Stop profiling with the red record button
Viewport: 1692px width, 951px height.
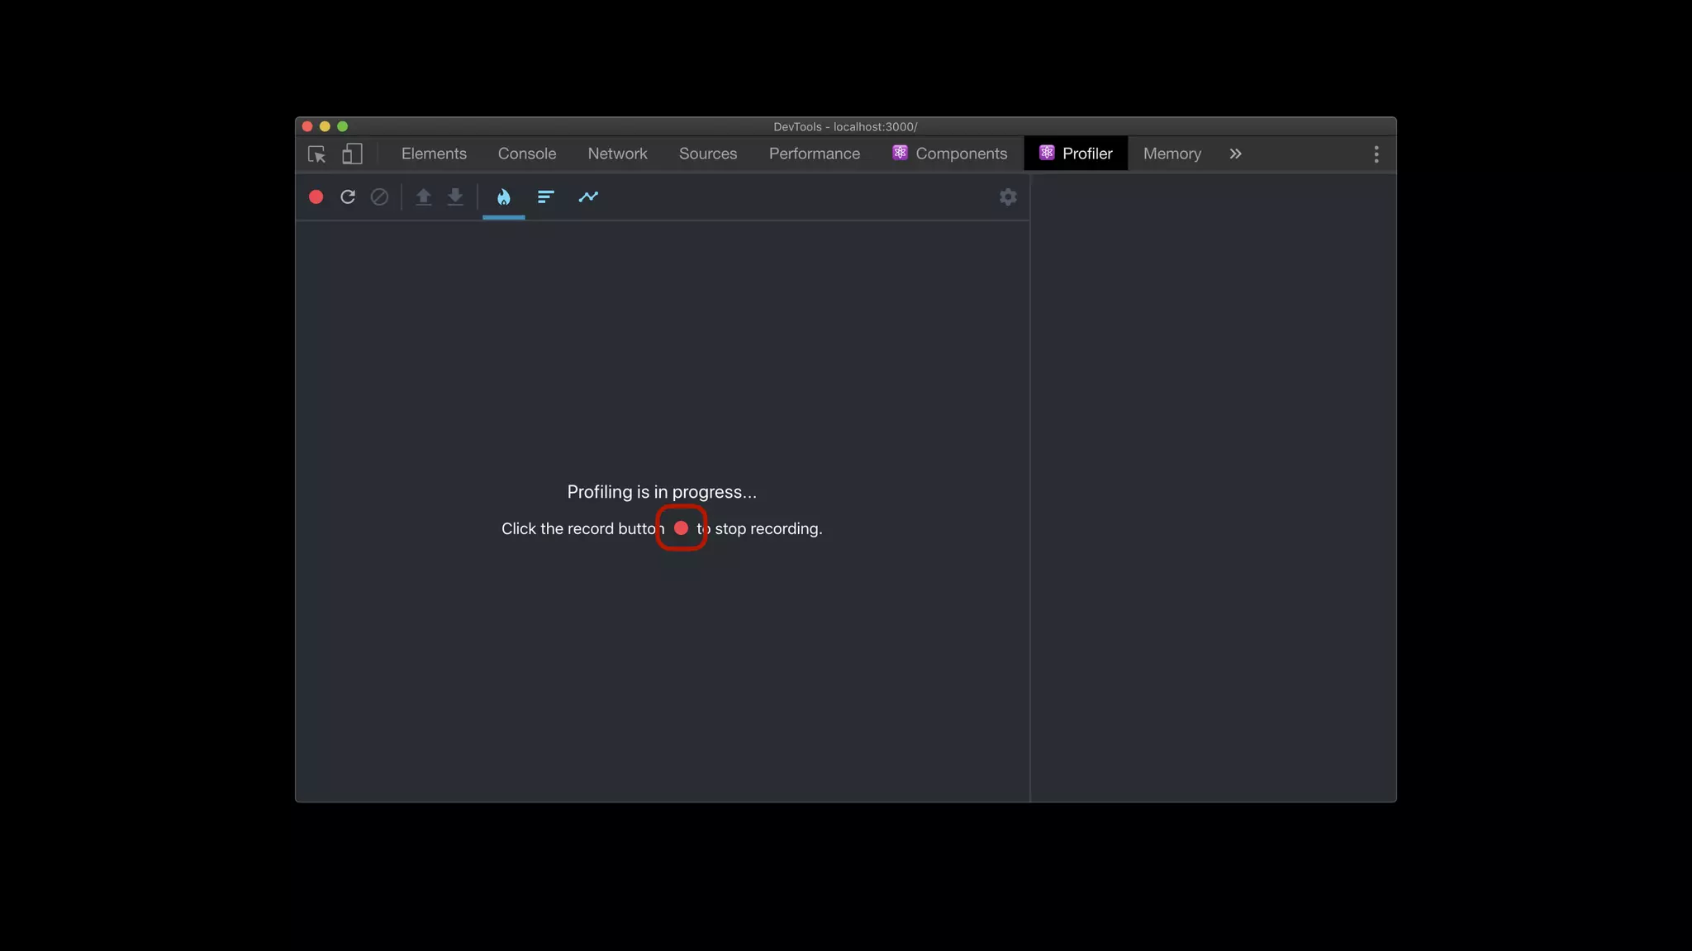[316, 197]
